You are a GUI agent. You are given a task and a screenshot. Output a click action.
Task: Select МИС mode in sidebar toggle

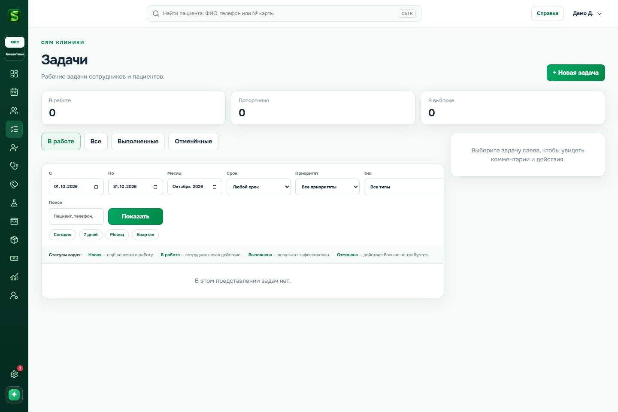(x=15, y=42)
